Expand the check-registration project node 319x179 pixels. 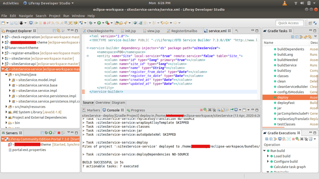(x=3, y=37)
